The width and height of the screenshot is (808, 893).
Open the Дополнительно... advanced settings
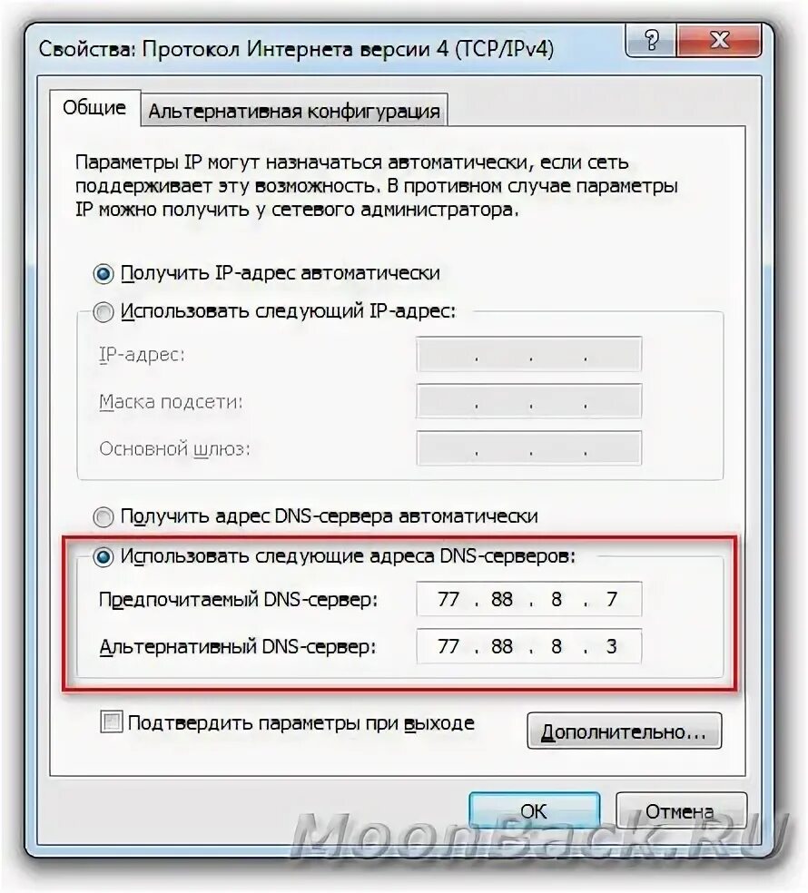tap(624, 731)
